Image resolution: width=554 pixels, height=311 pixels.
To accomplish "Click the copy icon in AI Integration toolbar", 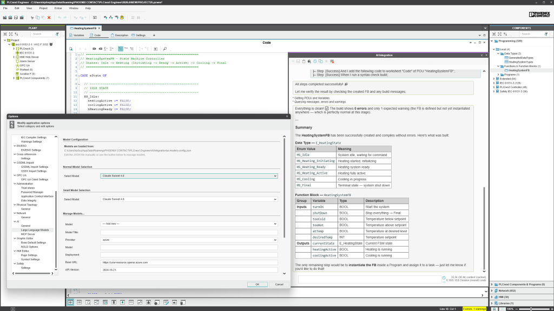I will [321, 62].
